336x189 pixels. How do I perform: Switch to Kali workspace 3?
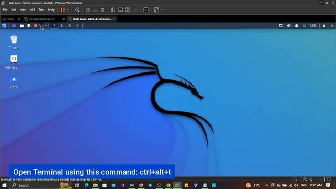69,26
